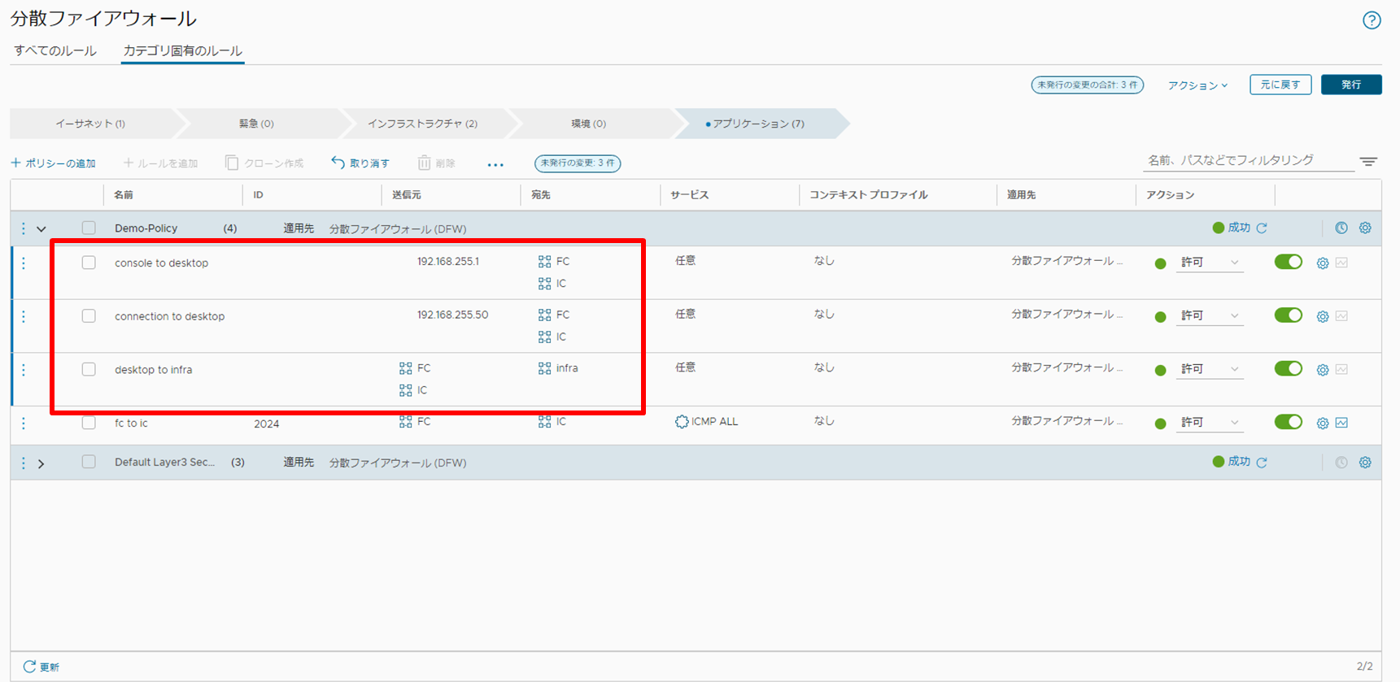Image resolution: width=1400 pixels, height=682 pixels.
Task: Open gear settings for console to desktop rule
Action: click(1323, 263)
